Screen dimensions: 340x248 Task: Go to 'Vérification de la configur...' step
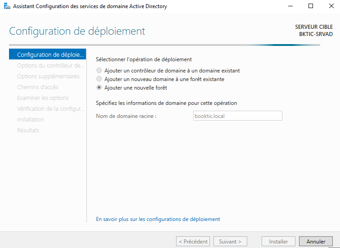[x=51, y=108]
